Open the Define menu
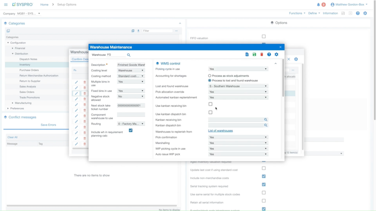Viewport: 376px width, 211px height. pos(314,13)
